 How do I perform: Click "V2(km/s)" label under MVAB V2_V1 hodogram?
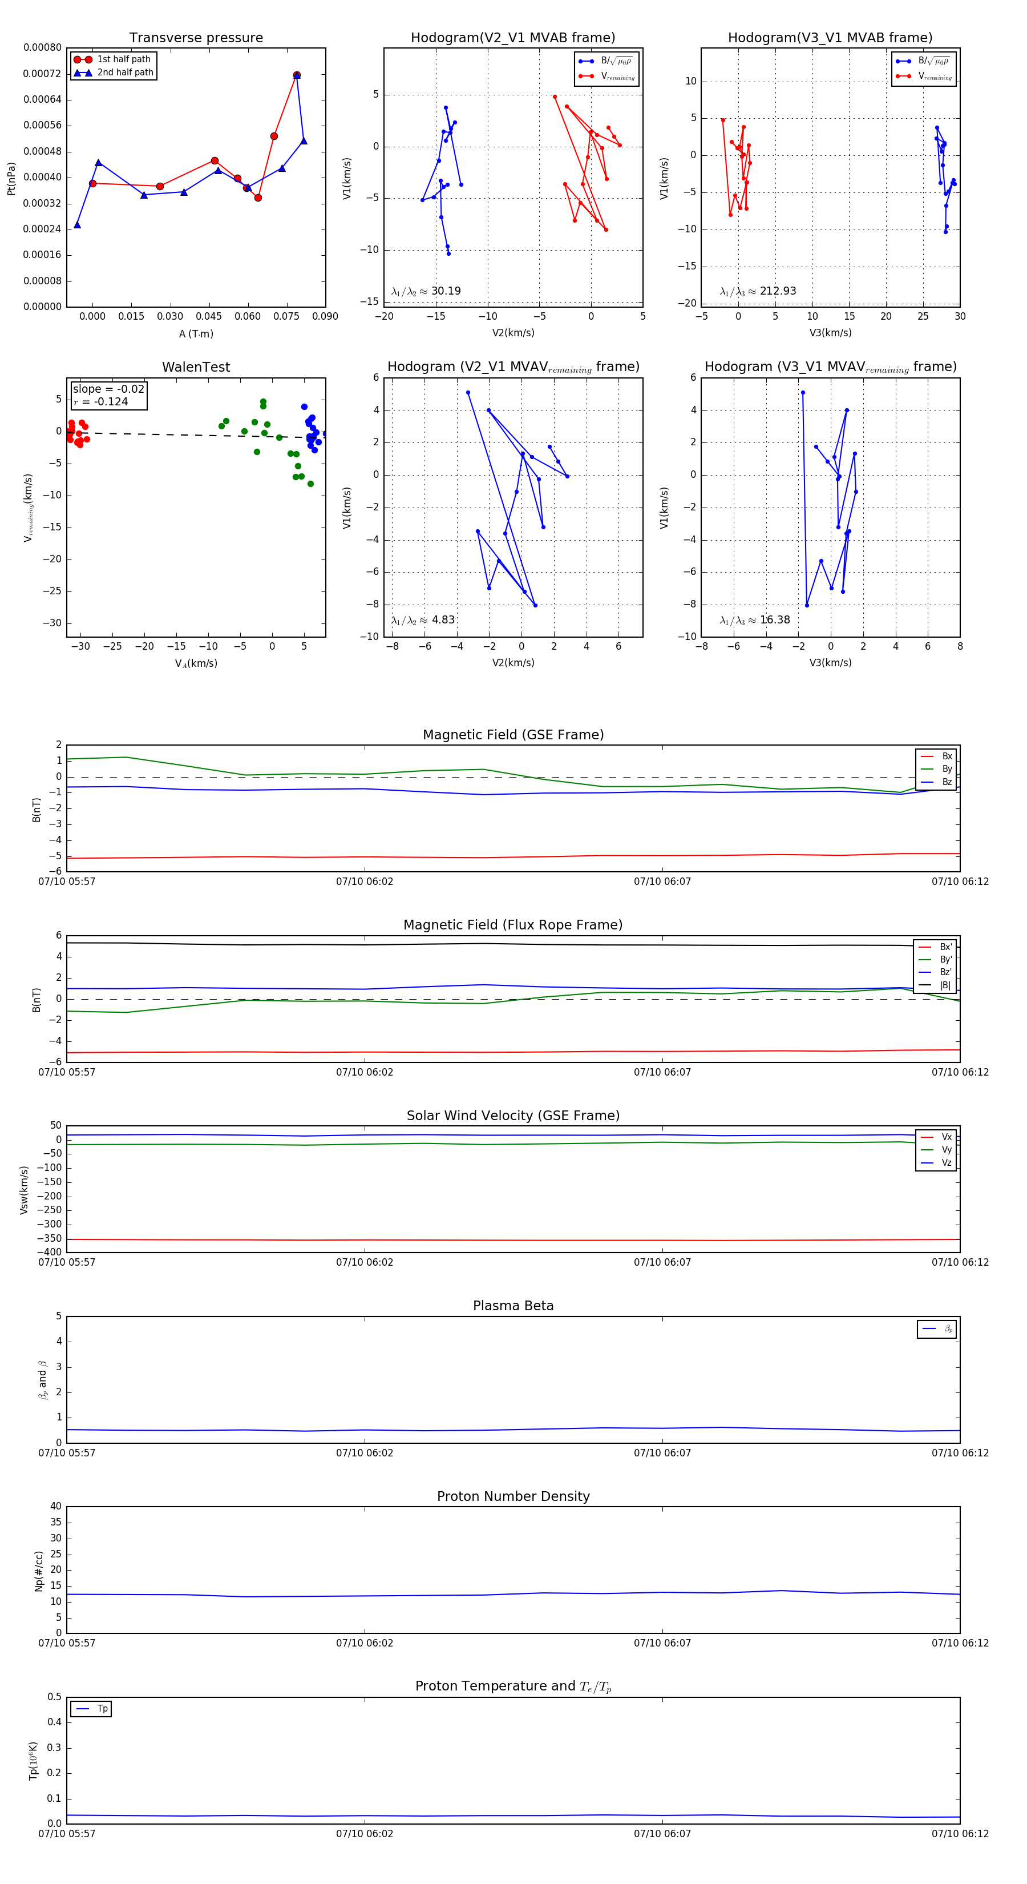(x=513, y=333)
